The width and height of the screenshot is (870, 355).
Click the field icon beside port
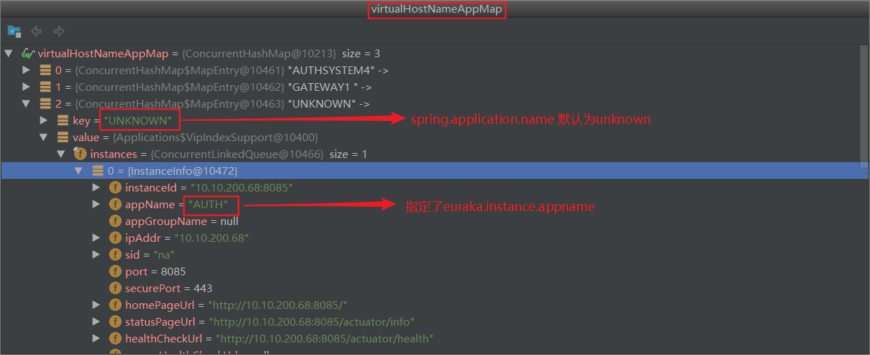115,272
